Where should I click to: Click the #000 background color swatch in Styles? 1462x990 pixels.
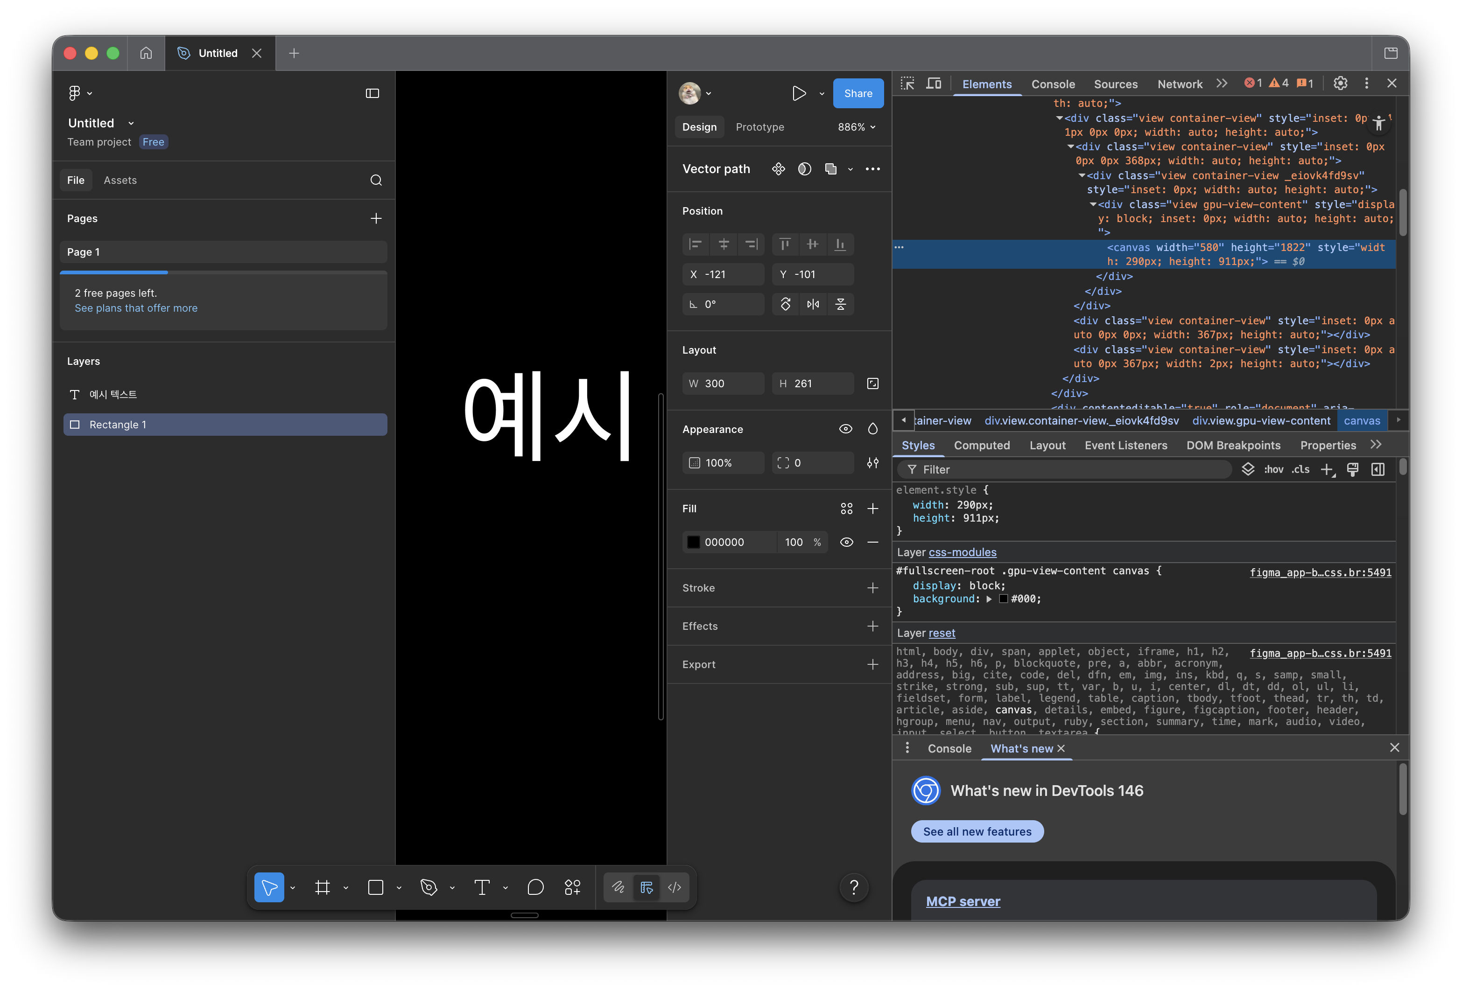(1004, 599)
